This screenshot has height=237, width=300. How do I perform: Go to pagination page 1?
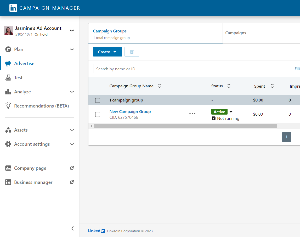click(286, 137)
